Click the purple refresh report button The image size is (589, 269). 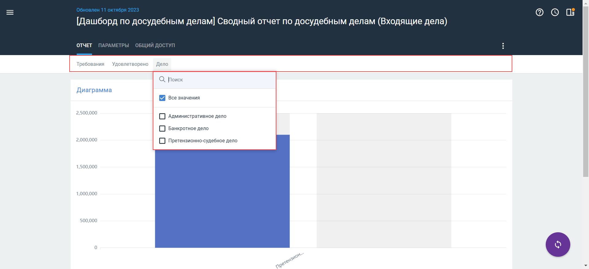(x=558, y=245)
